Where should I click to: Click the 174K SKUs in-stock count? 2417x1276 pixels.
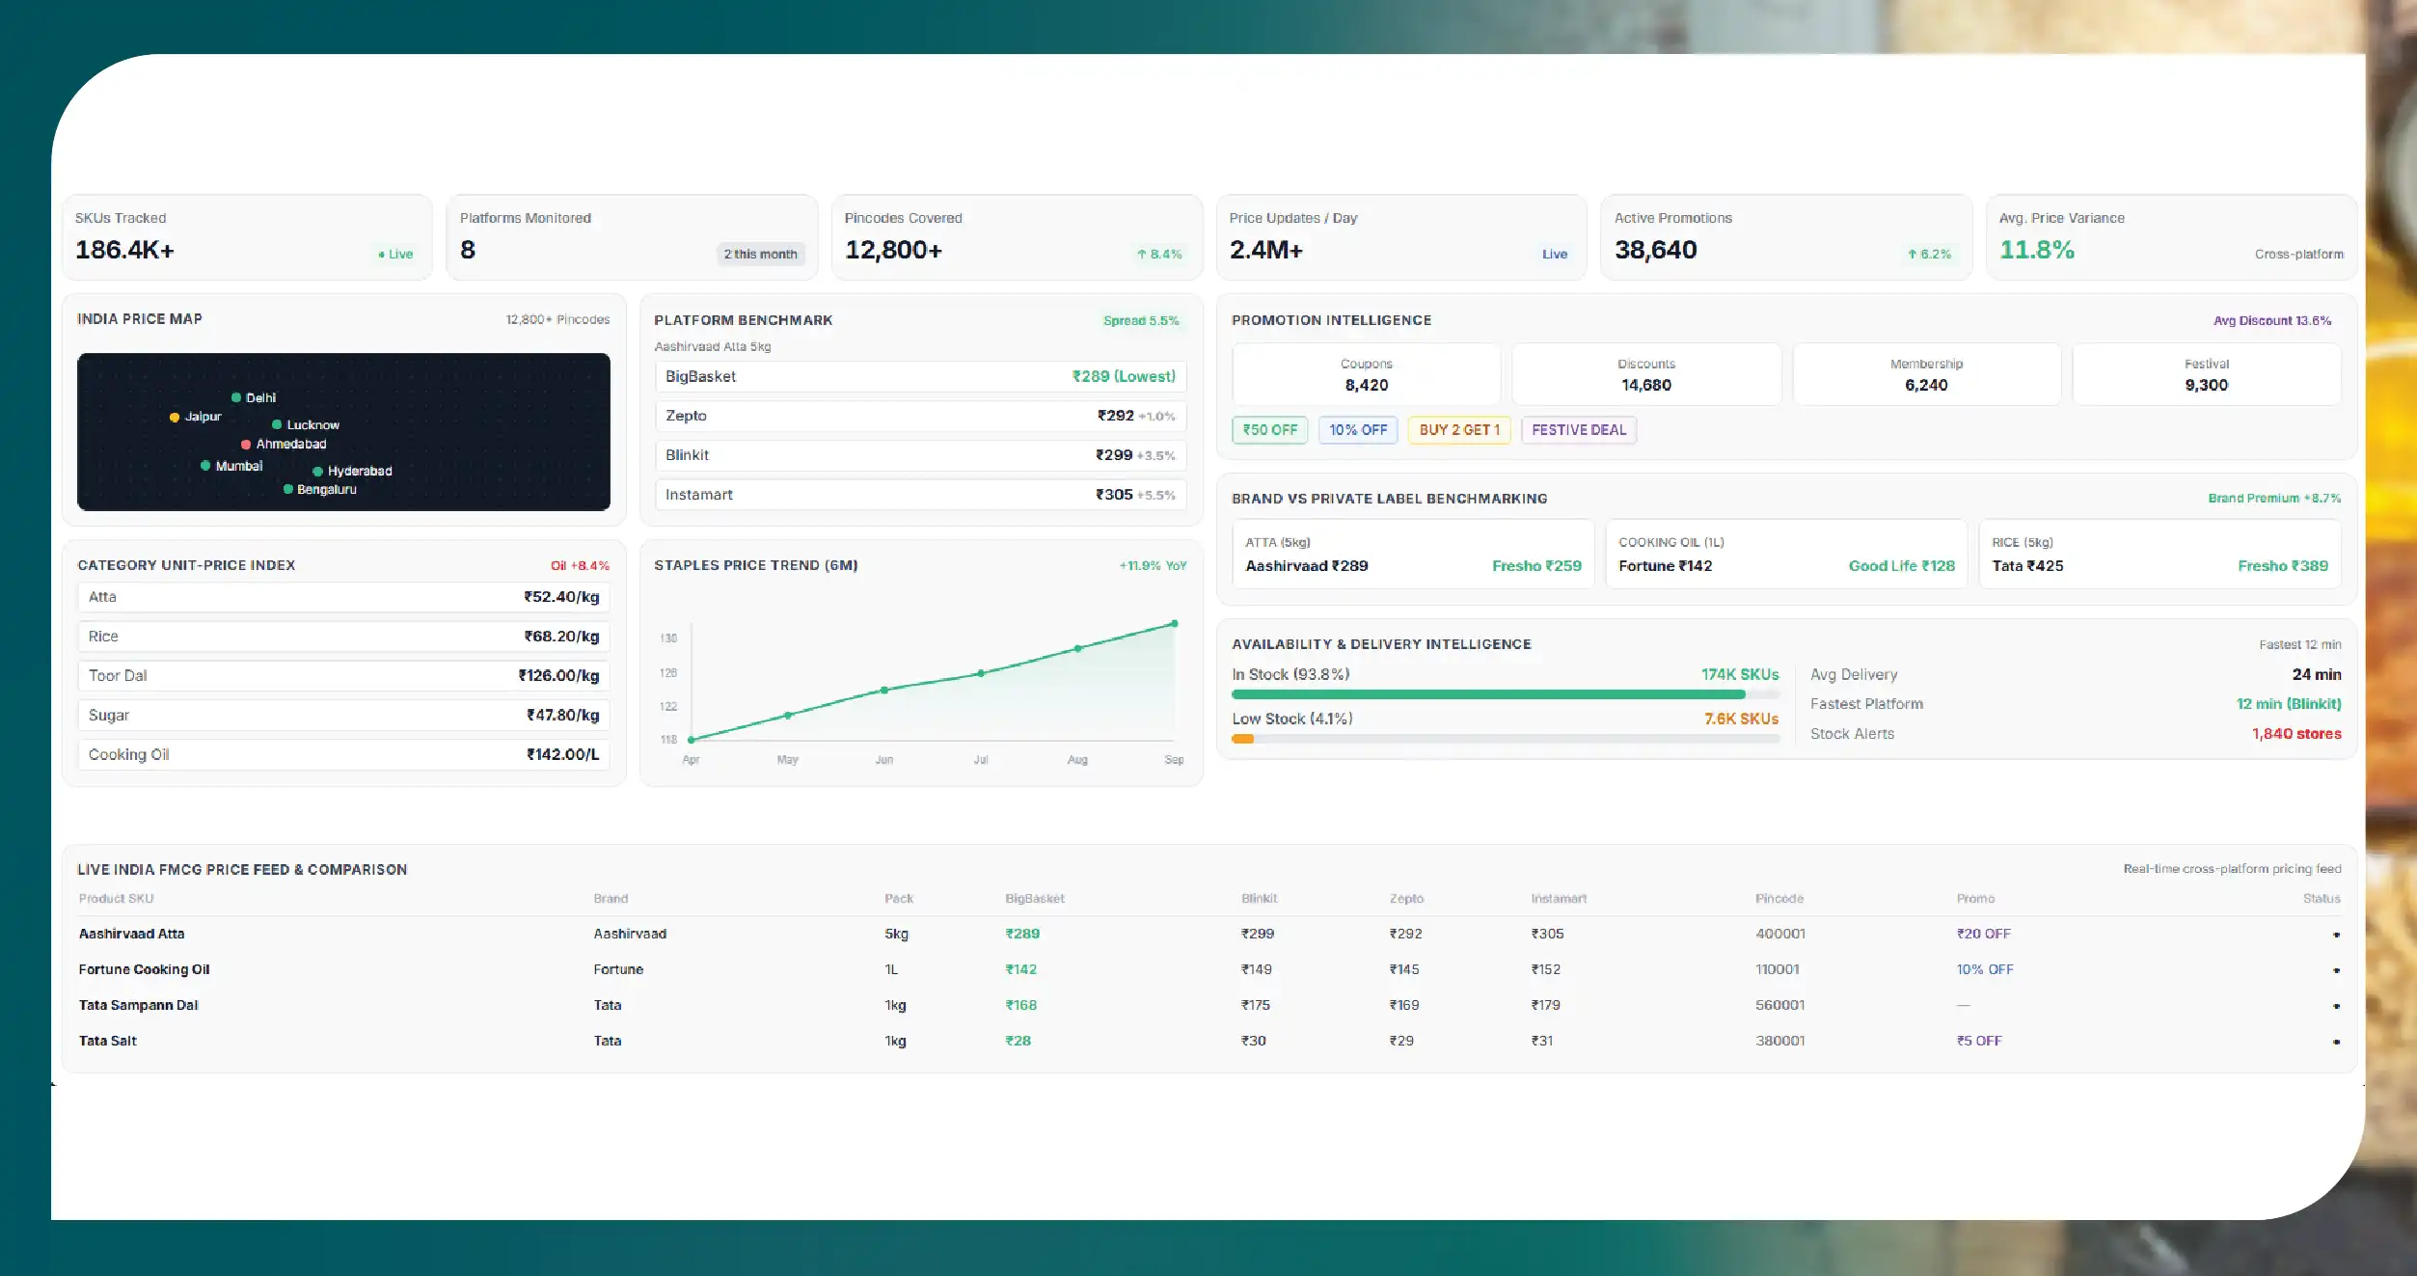pos(1740,675)
